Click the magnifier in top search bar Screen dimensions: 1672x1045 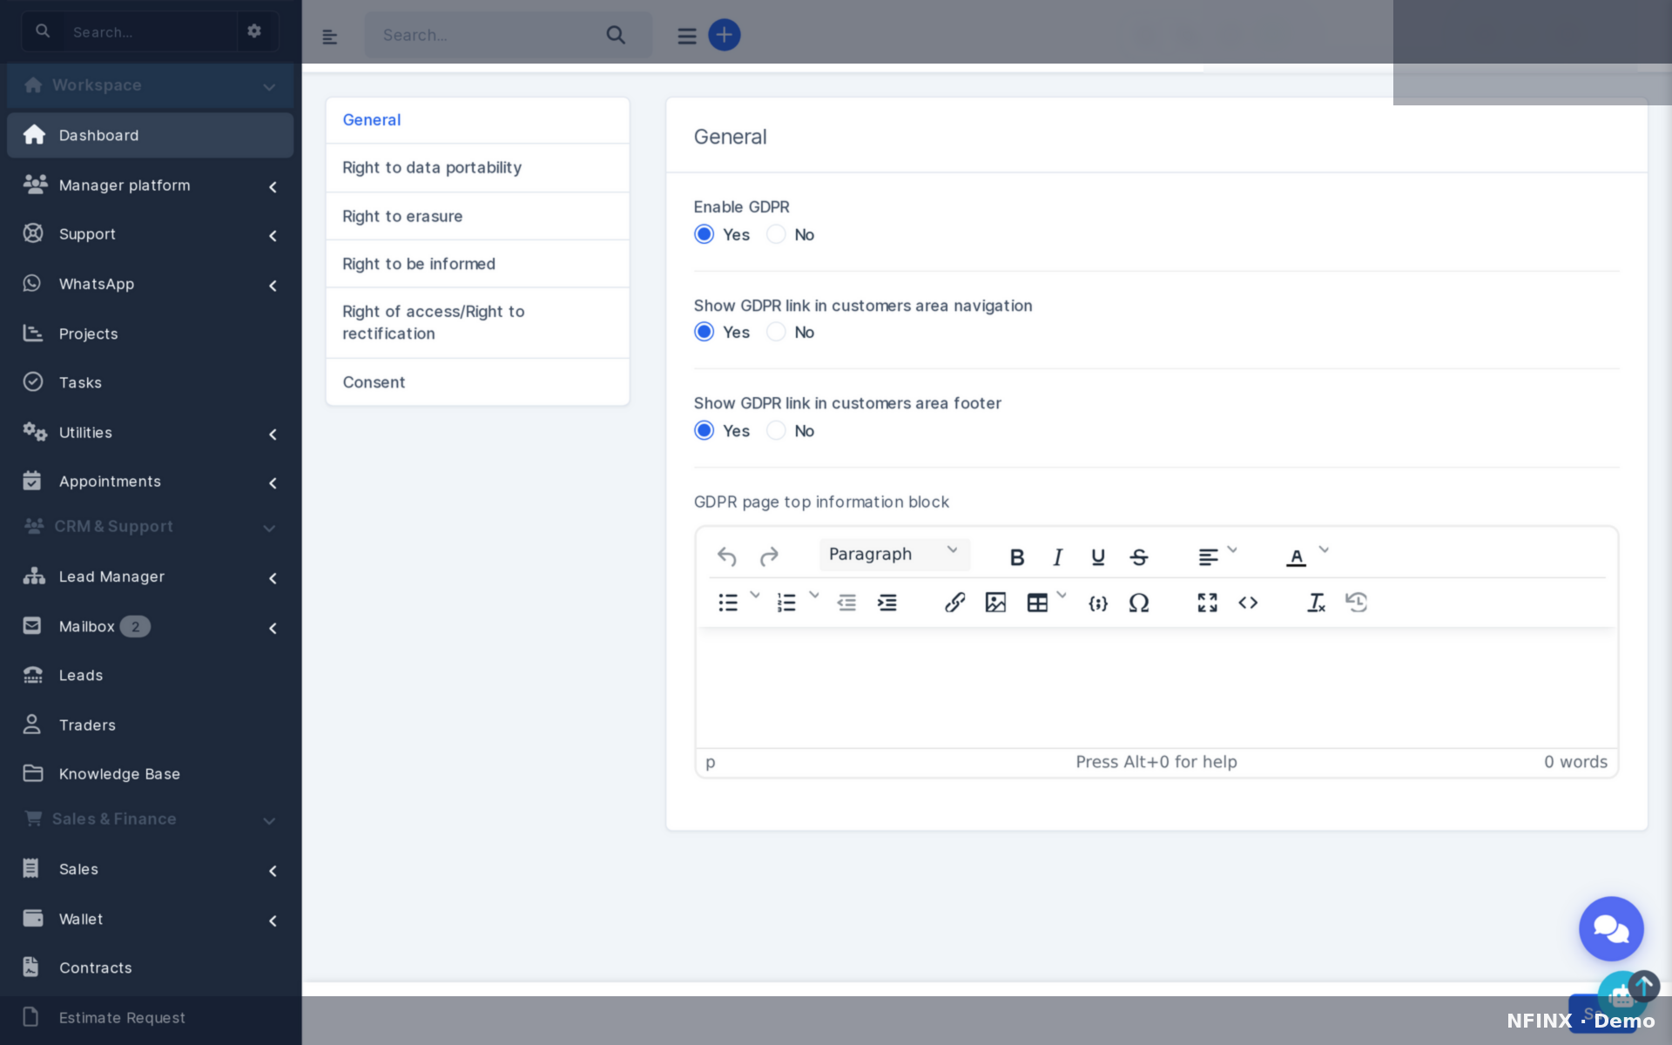pyautogui.click(x=616, y=35)
